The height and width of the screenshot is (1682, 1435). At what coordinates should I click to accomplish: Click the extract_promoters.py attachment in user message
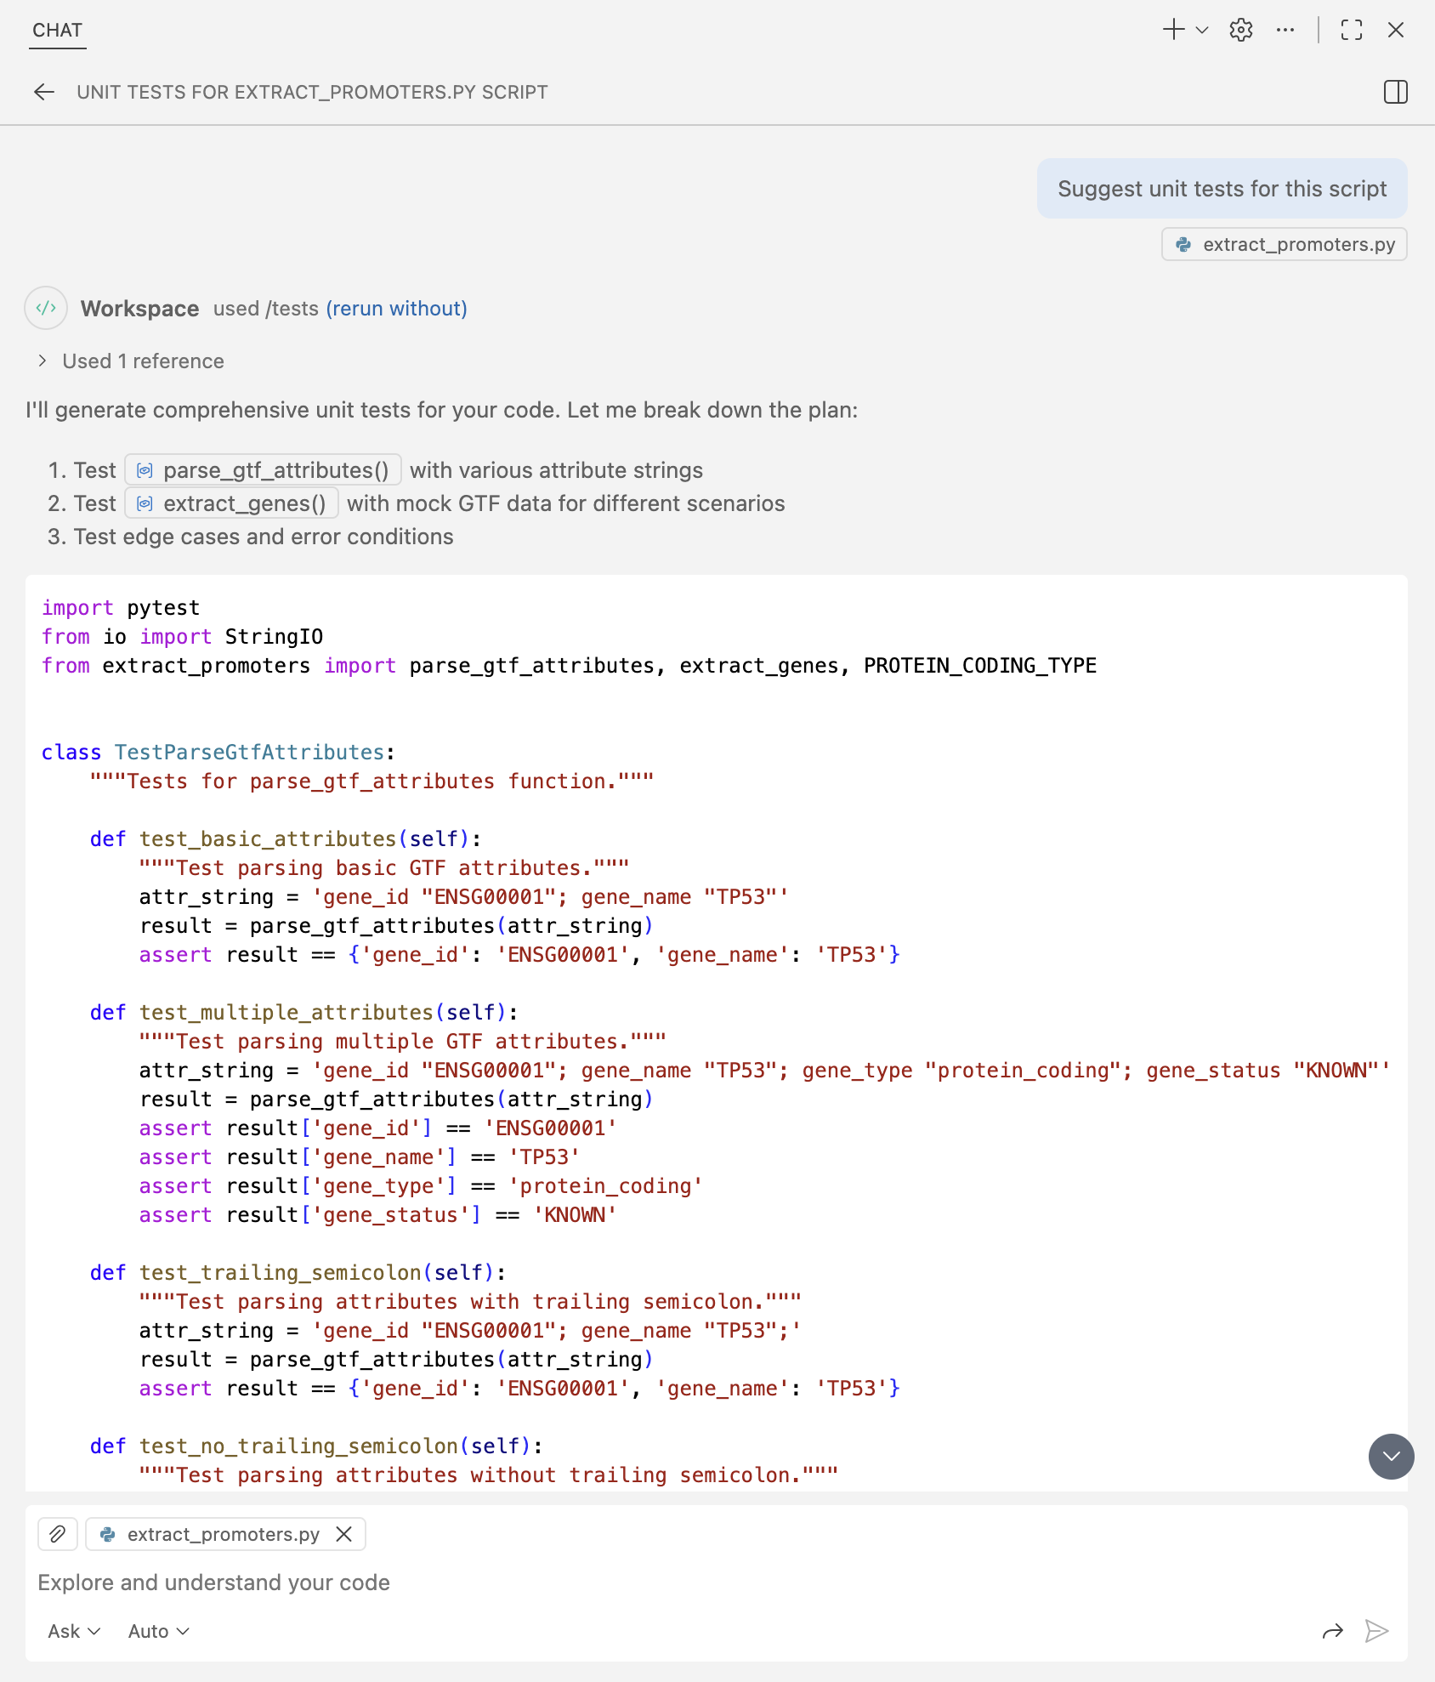click(1285, 245)
